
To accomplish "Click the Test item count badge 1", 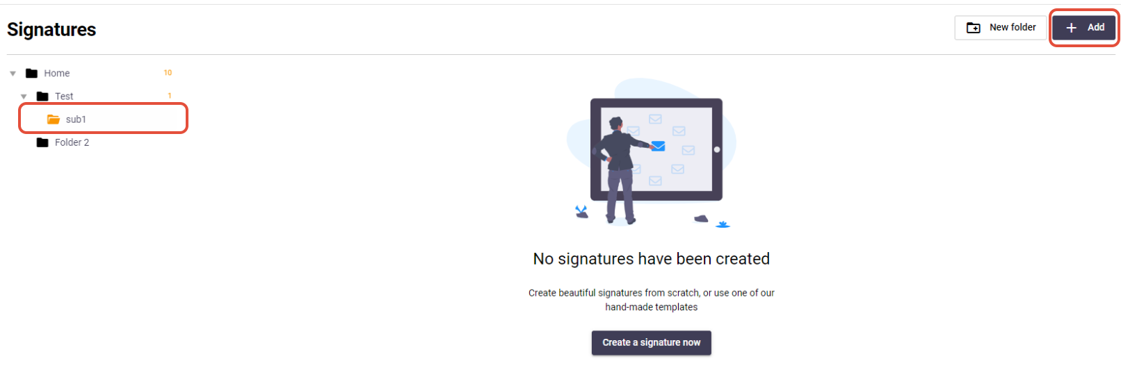I will (170, 95).
